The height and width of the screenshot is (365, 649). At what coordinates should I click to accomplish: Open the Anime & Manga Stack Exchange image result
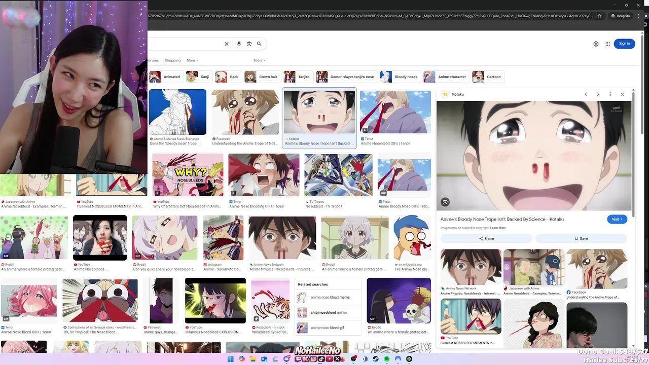(x=177, y=112)
